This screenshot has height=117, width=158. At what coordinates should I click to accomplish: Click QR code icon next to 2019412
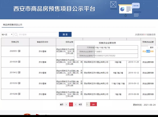tap(19, 72)
